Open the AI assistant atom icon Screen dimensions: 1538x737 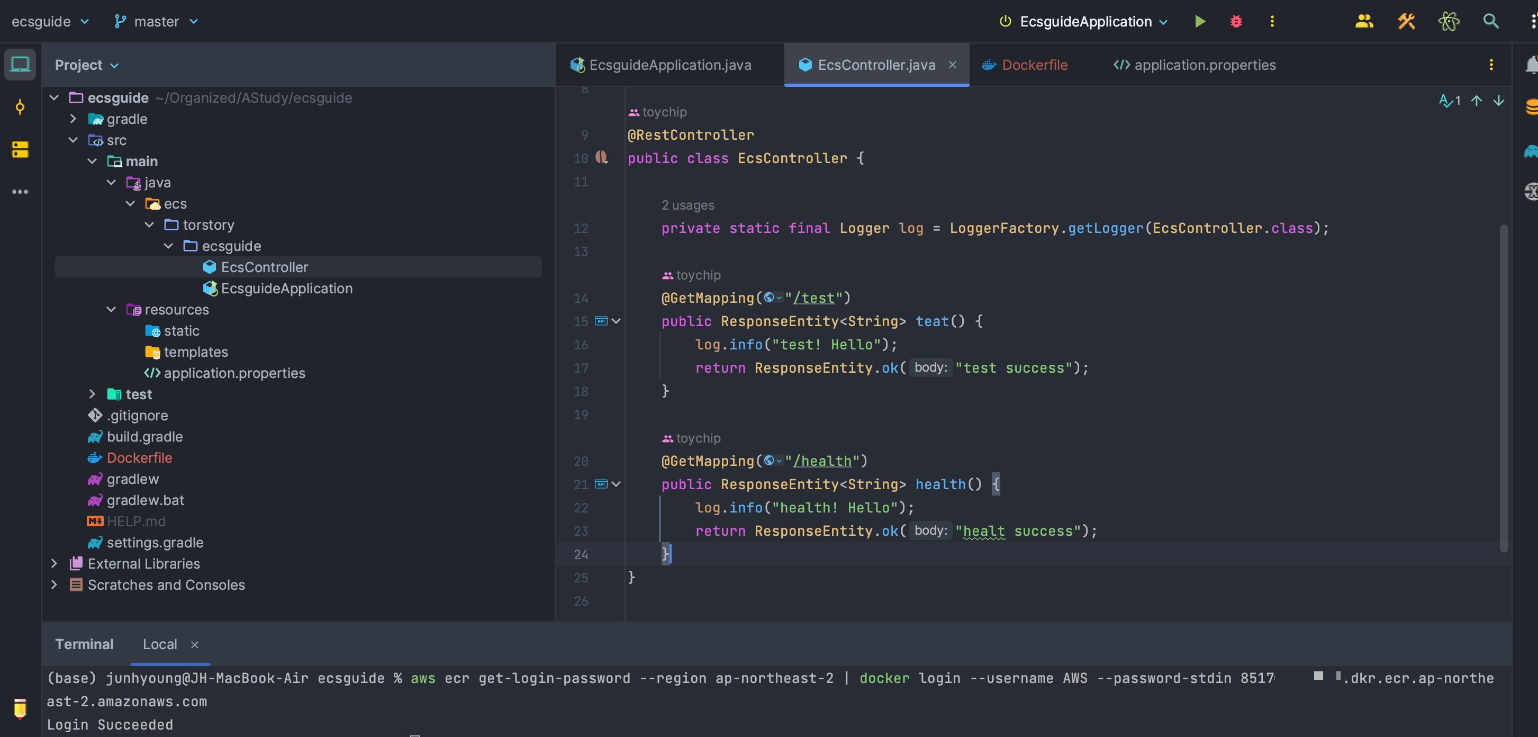click(x=1448, y=22)
